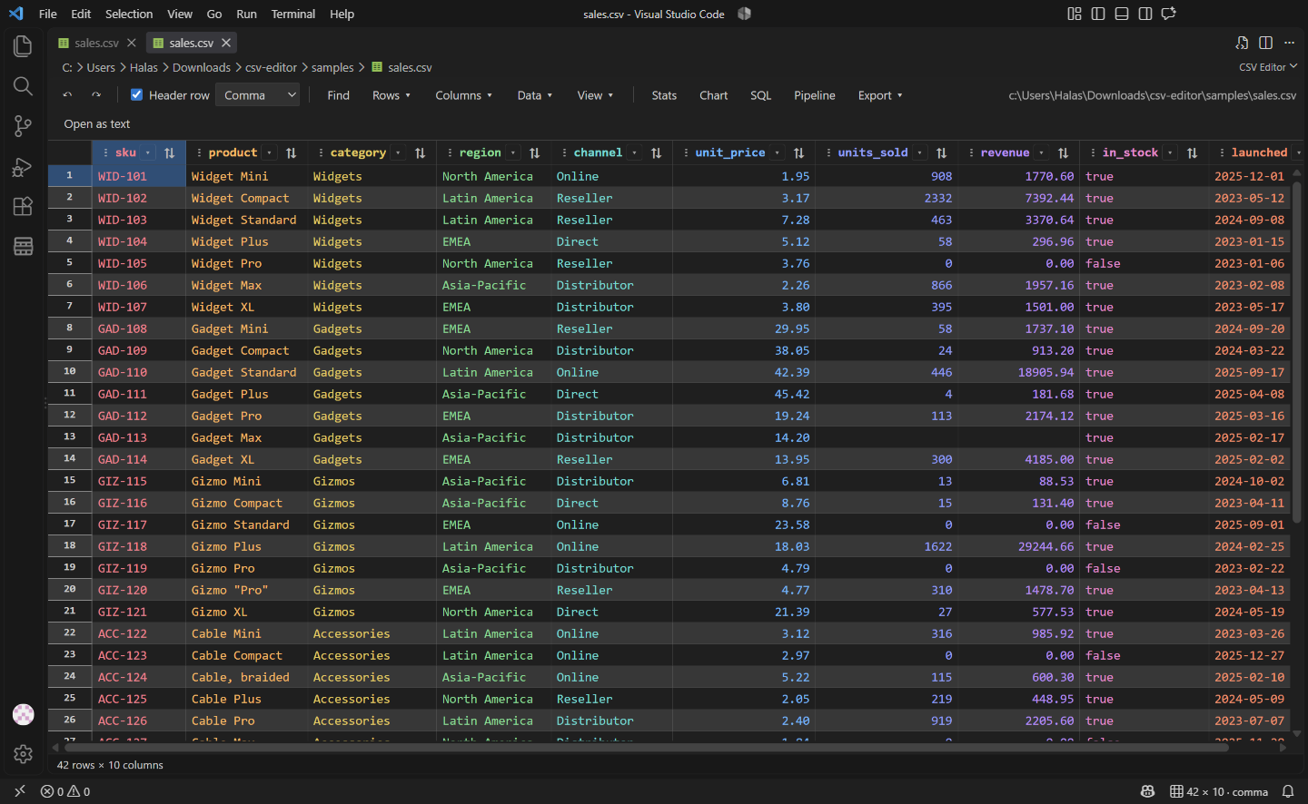Open the editor More Actions ellipsis
1308x804 pixels.
click(1289, 43)
